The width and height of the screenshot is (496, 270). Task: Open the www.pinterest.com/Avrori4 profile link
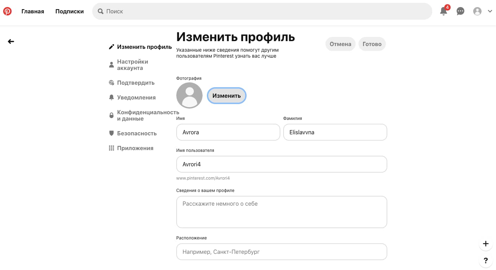tap(203, 178)
